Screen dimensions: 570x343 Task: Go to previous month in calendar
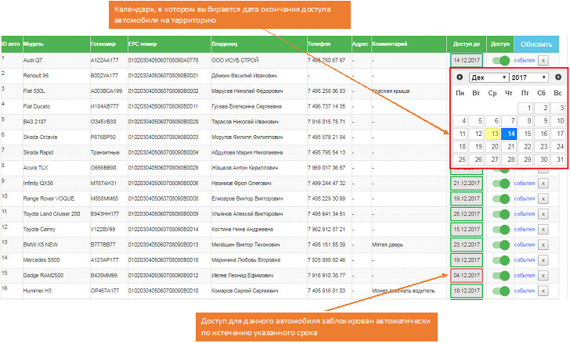[x=460, y=77]
